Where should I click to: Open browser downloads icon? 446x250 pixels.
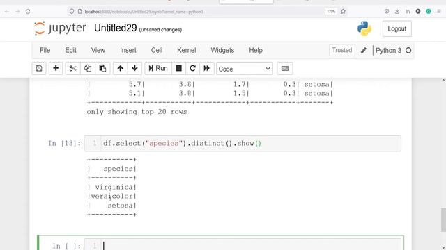tap(397, 11)
